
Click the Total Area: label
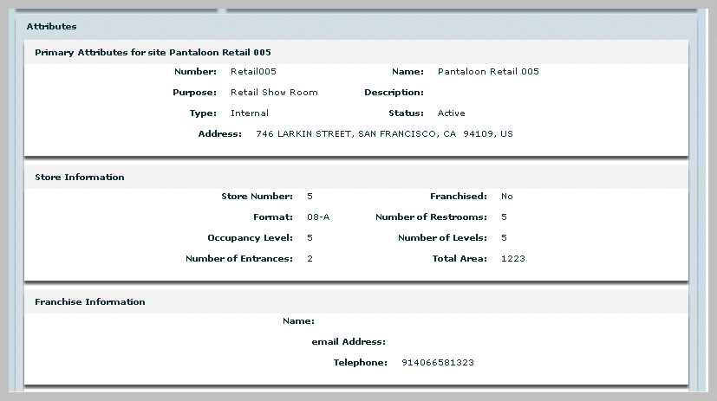tap(460, 258)
